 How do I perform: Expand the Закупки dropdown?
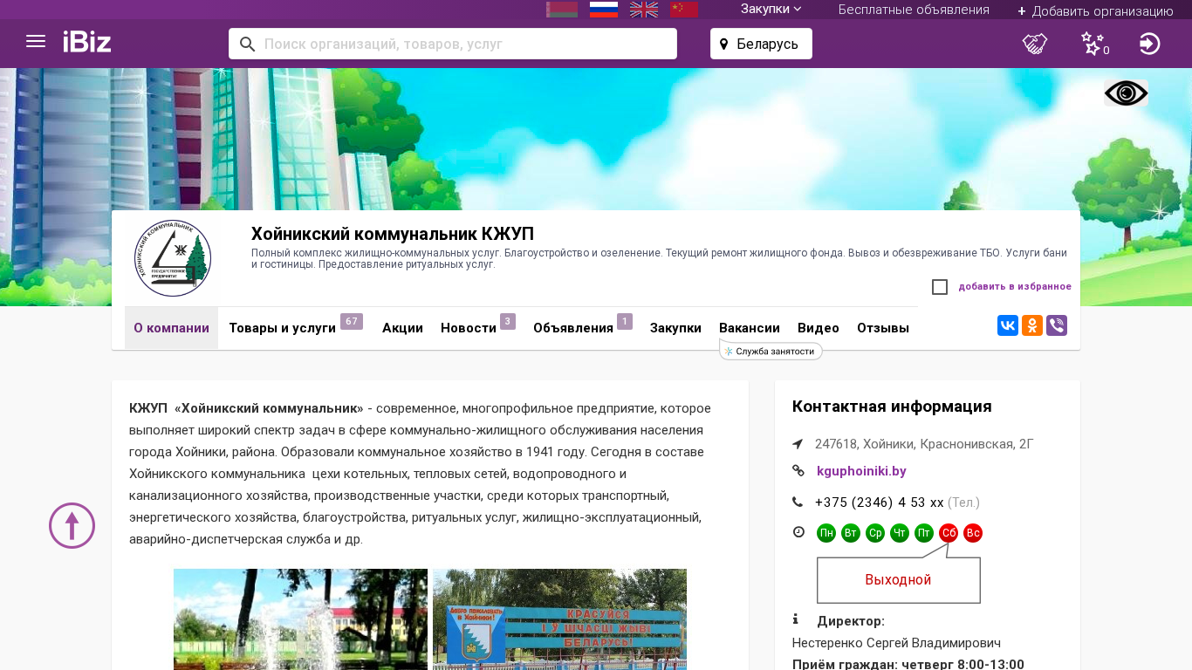771,9
